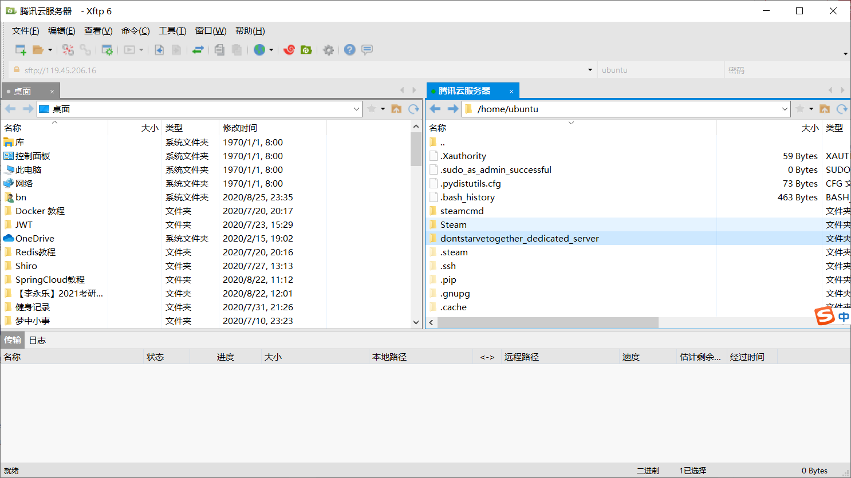Go forward in the local 桌面 pane
Viewport: 851px width, 478px height.
tap(27, 109)
